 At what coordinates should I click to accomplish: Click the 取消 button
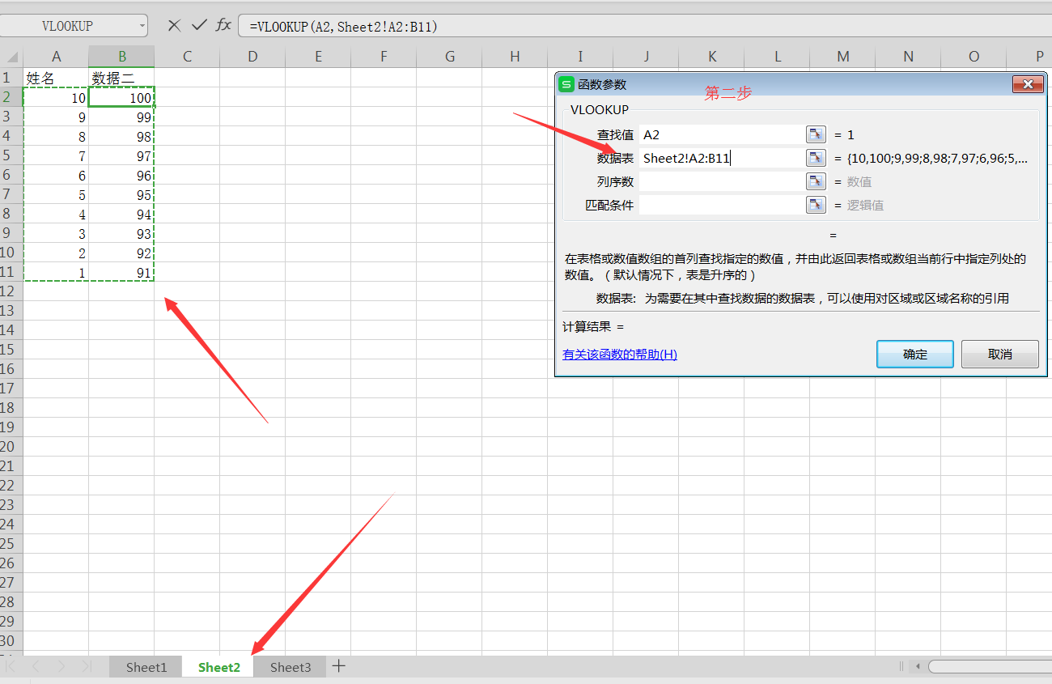coord(1000,355)
